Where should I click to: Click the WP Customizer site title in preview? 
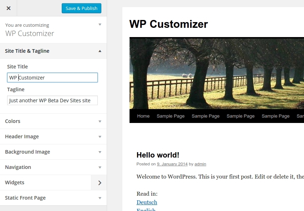click(168, 24)
